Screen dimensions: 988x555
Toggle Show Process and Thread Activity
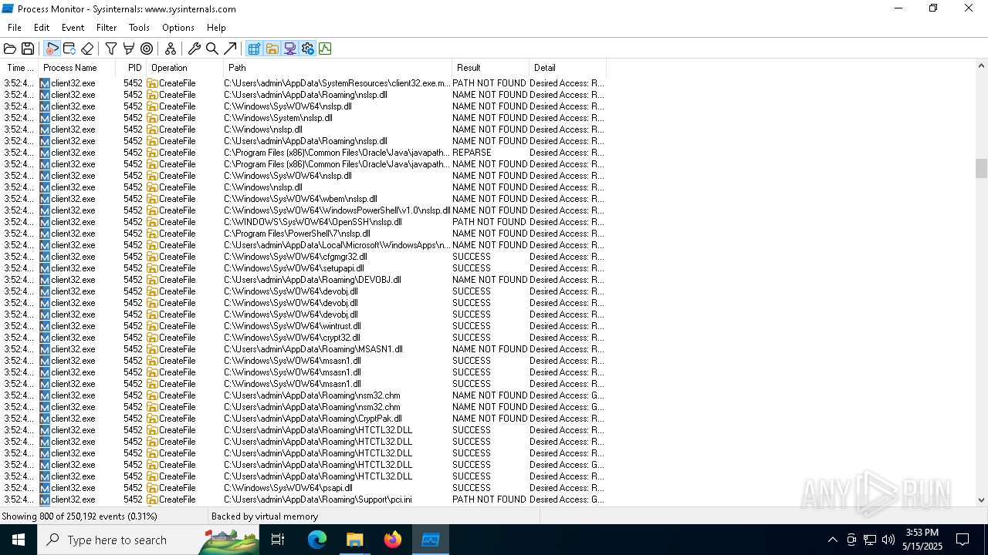[307, 49]
